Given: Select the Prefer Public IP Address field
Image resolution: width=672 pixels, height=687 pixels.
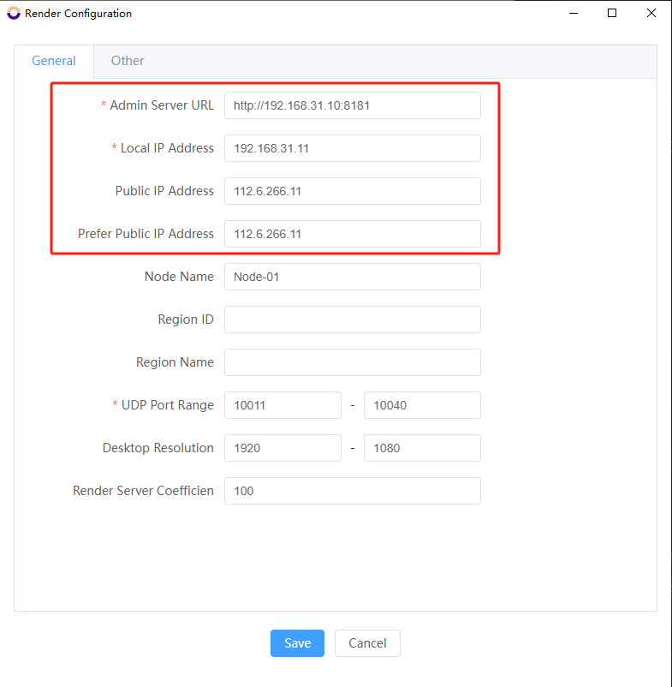Looking at the screenshot, I should [x=352, y=234].
